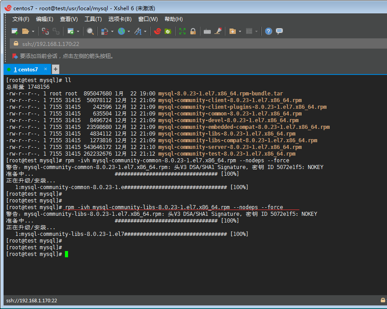Expand the globe encoding dropdown arrow

[129, 31]
